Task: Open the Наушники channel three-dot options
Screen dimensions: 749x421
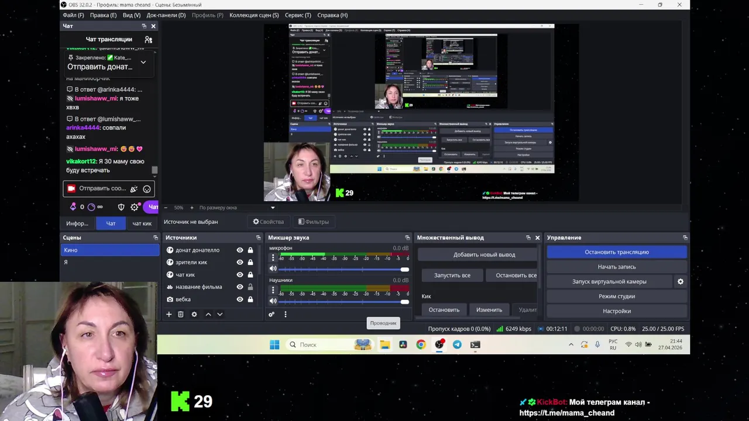Action: pos(273,289)
